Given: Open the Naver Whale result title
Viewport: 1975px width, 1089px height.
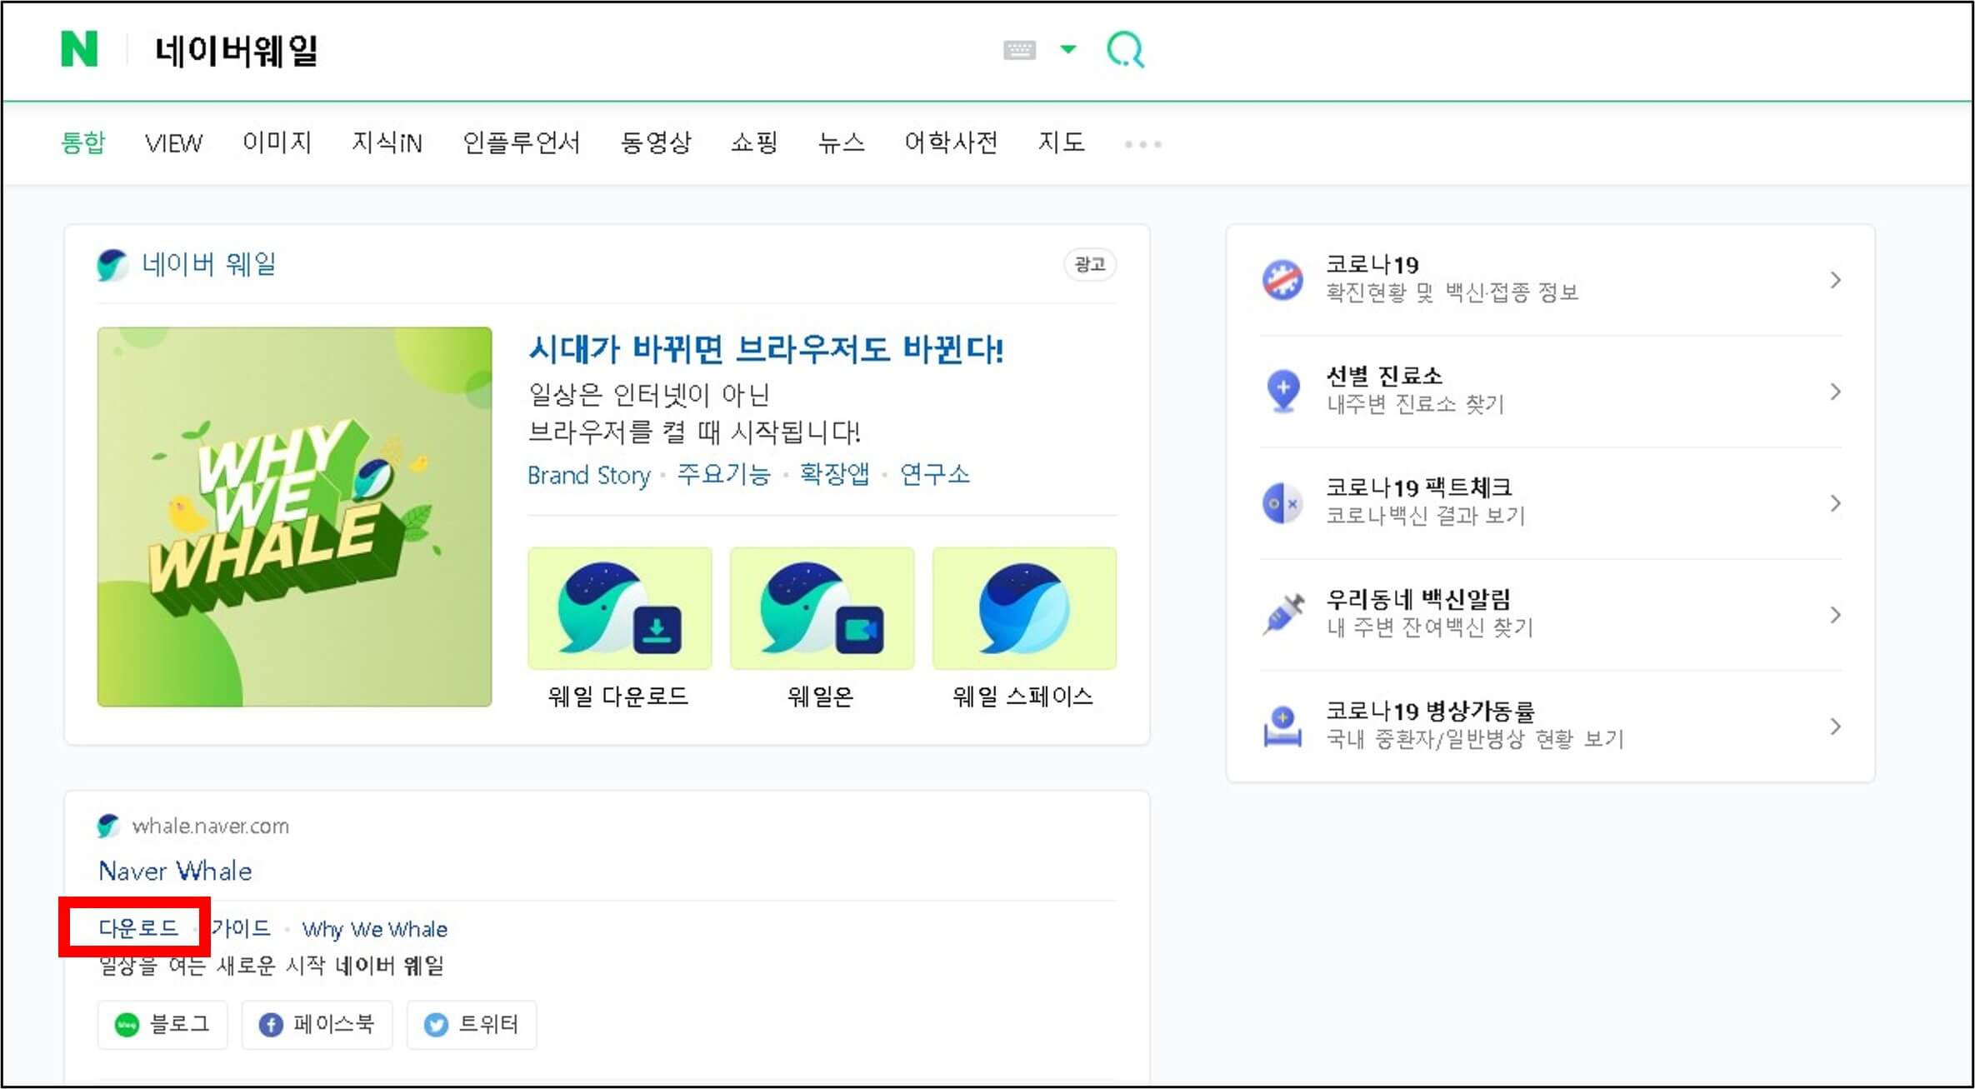Looking at the screenshot, I should [x=175, y=871].
